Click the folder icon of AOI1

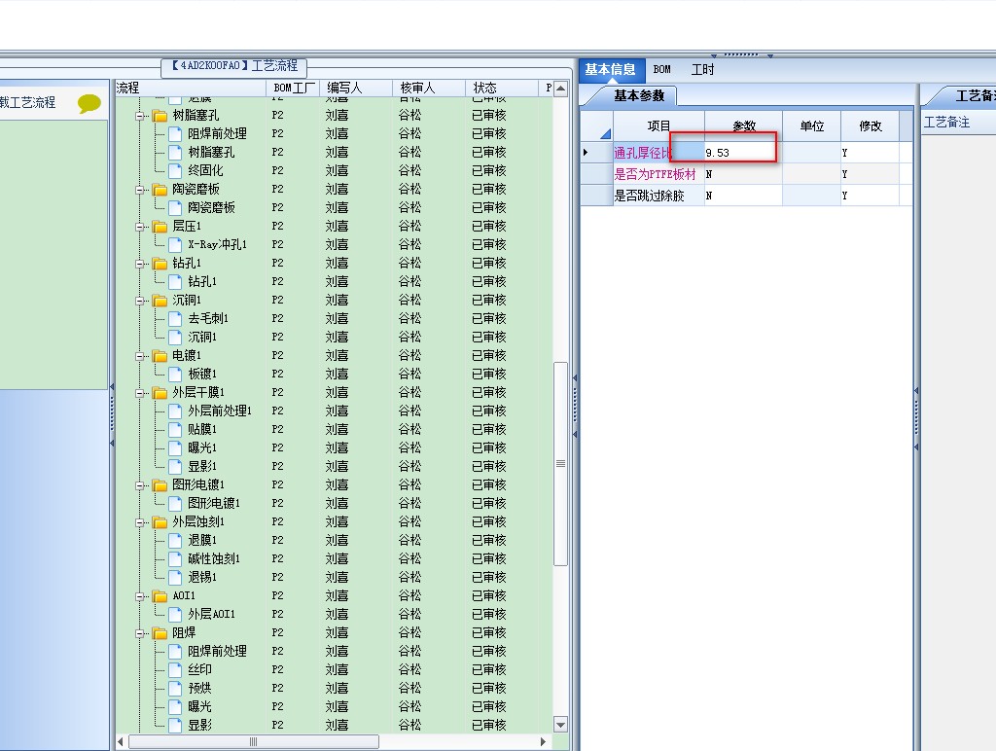click(x=160, y=596)
